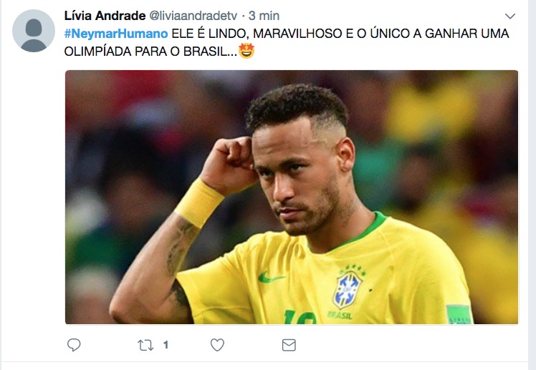This screenshot has width=536, height=370.
Task: Select the 'OLIMPÍADA PARA O BRASIL...' text line
Action: (150, 52)
